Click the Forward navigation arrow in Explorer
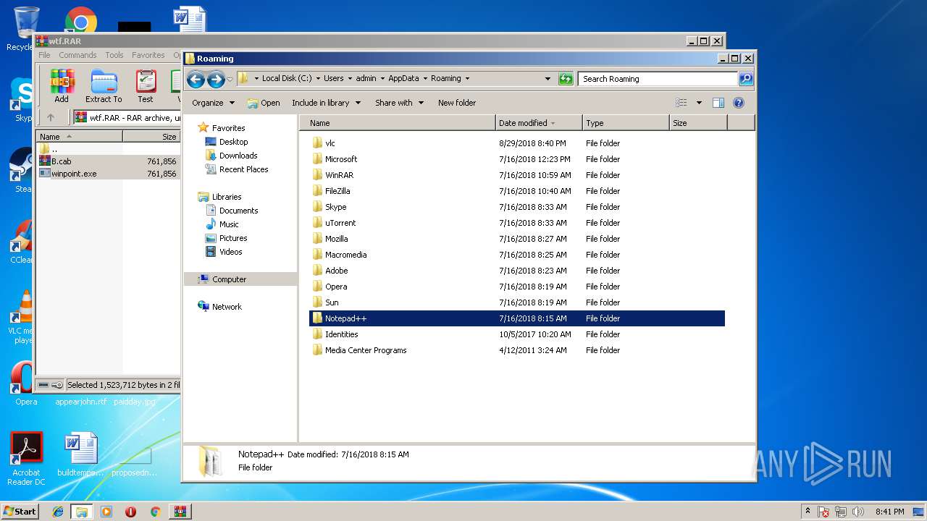Screen dimensions: 927x521 [x=215, y=79]
